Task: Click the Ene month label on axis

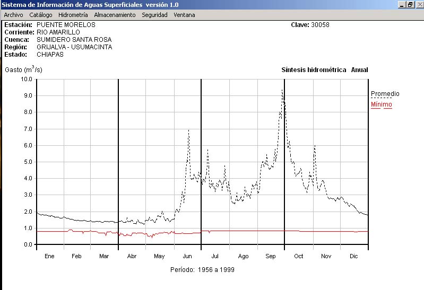Action: coord(49,256)
